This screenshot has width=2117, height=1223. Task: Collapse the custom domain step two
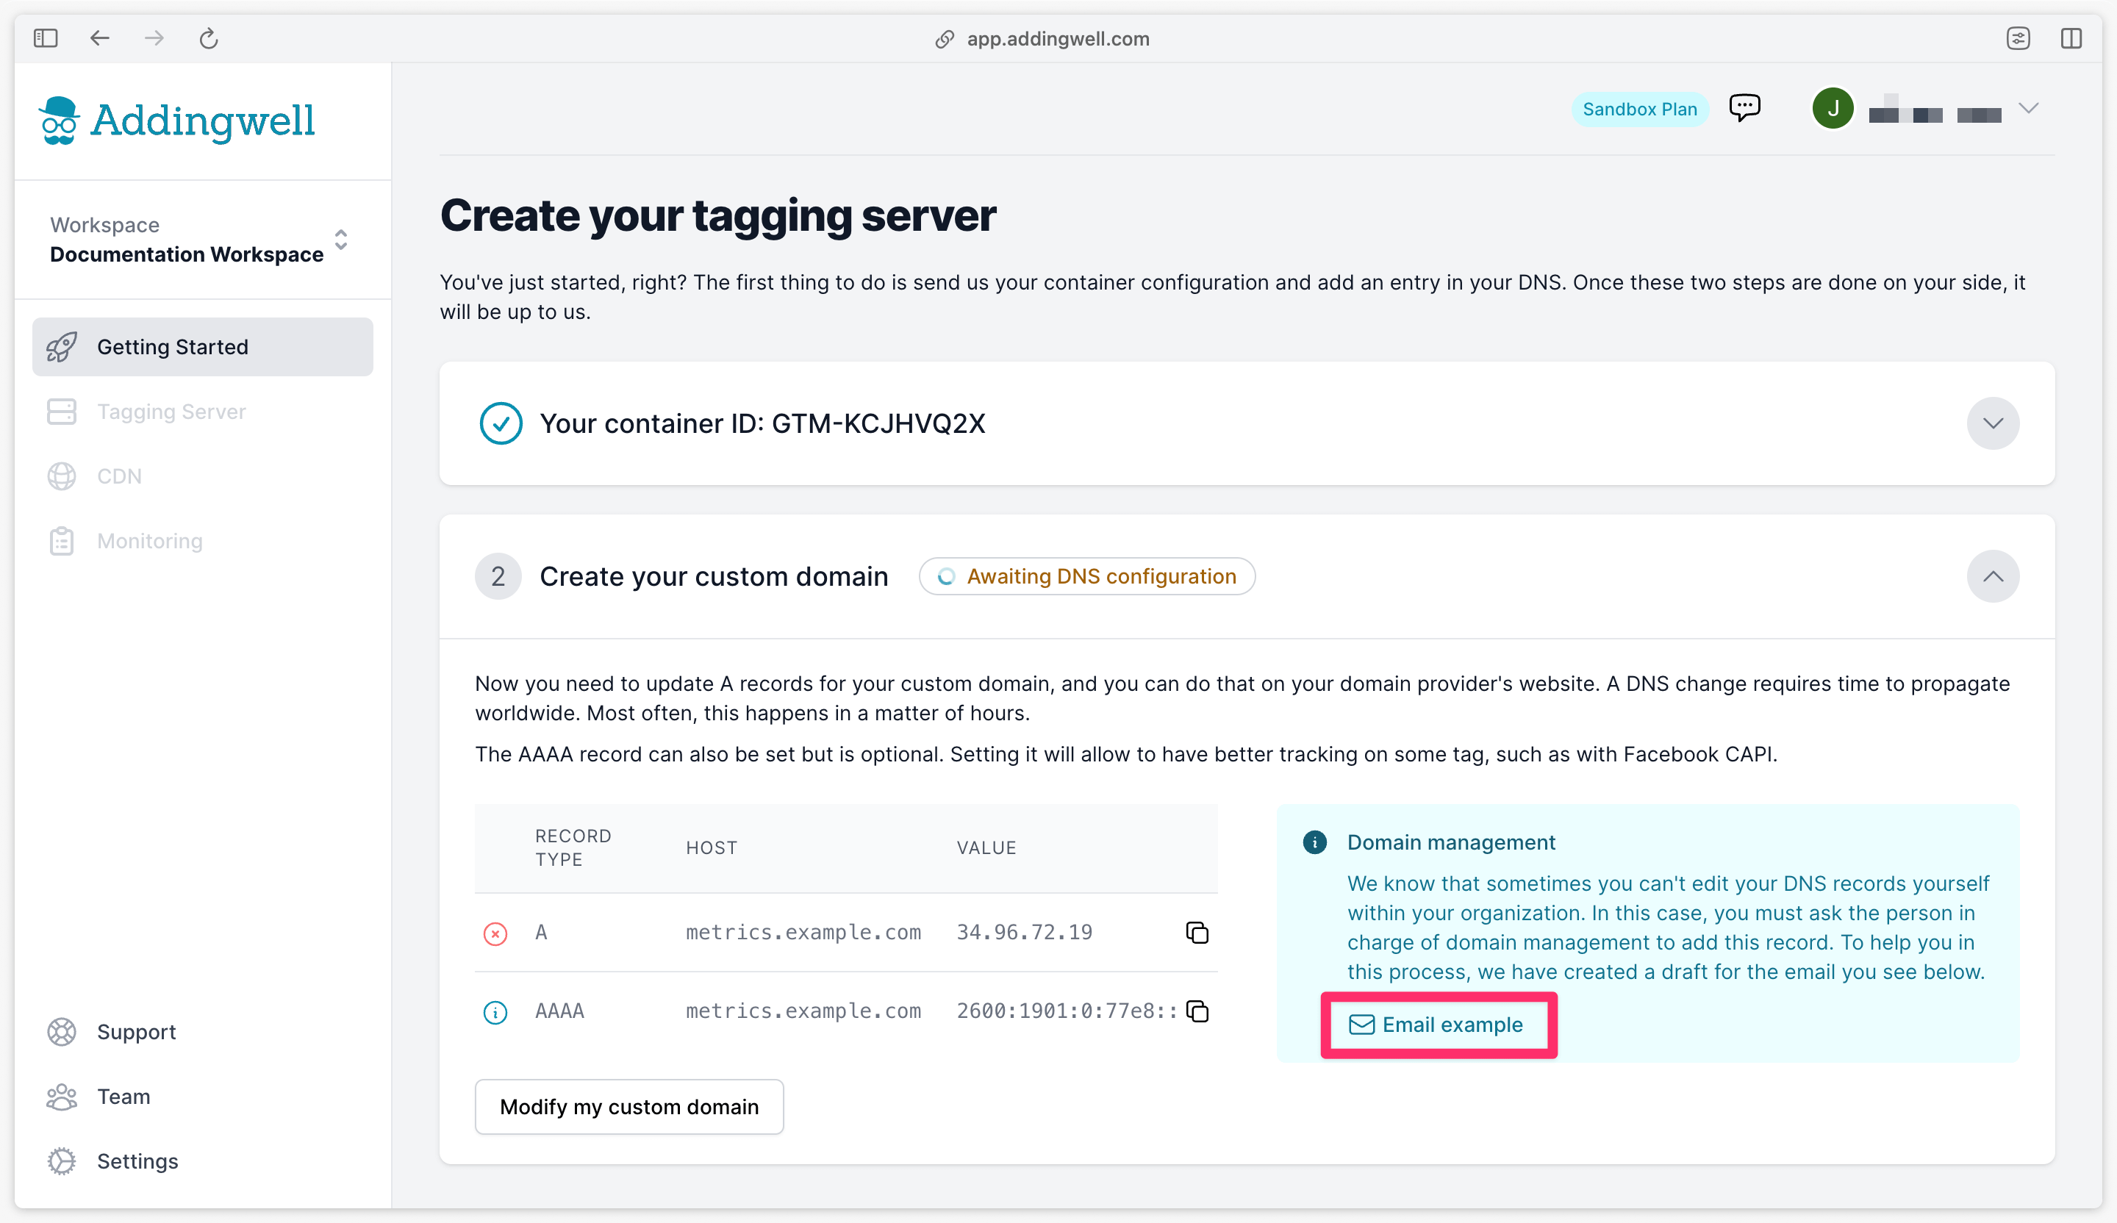pyautogui.click(x=1994, y=575)
